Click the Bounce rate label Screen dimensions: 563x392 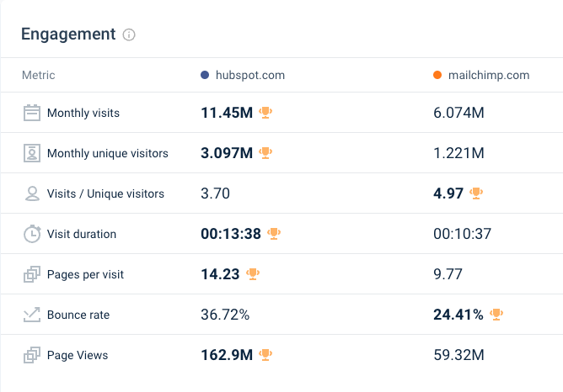(x=78, y=315)
